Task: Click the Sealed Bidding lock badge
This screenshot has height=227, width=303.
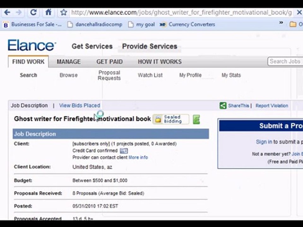Action: pos(171,119)
